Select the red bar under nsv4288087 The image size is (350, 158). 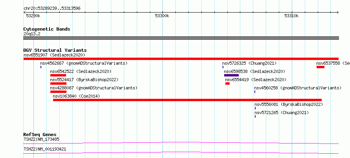coord(58,92)
